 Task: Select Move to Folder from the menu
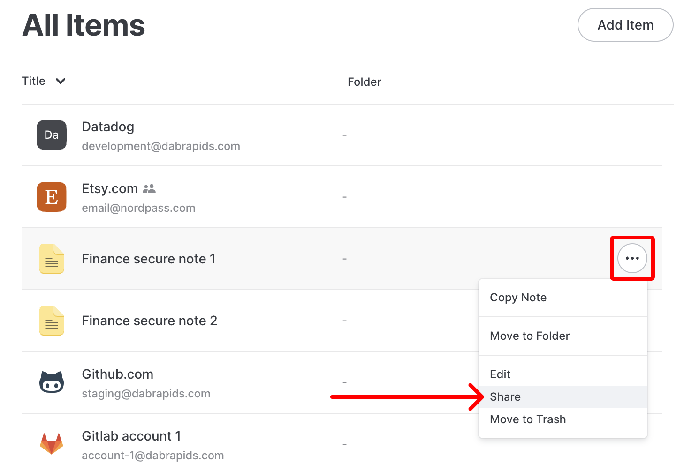530,336
